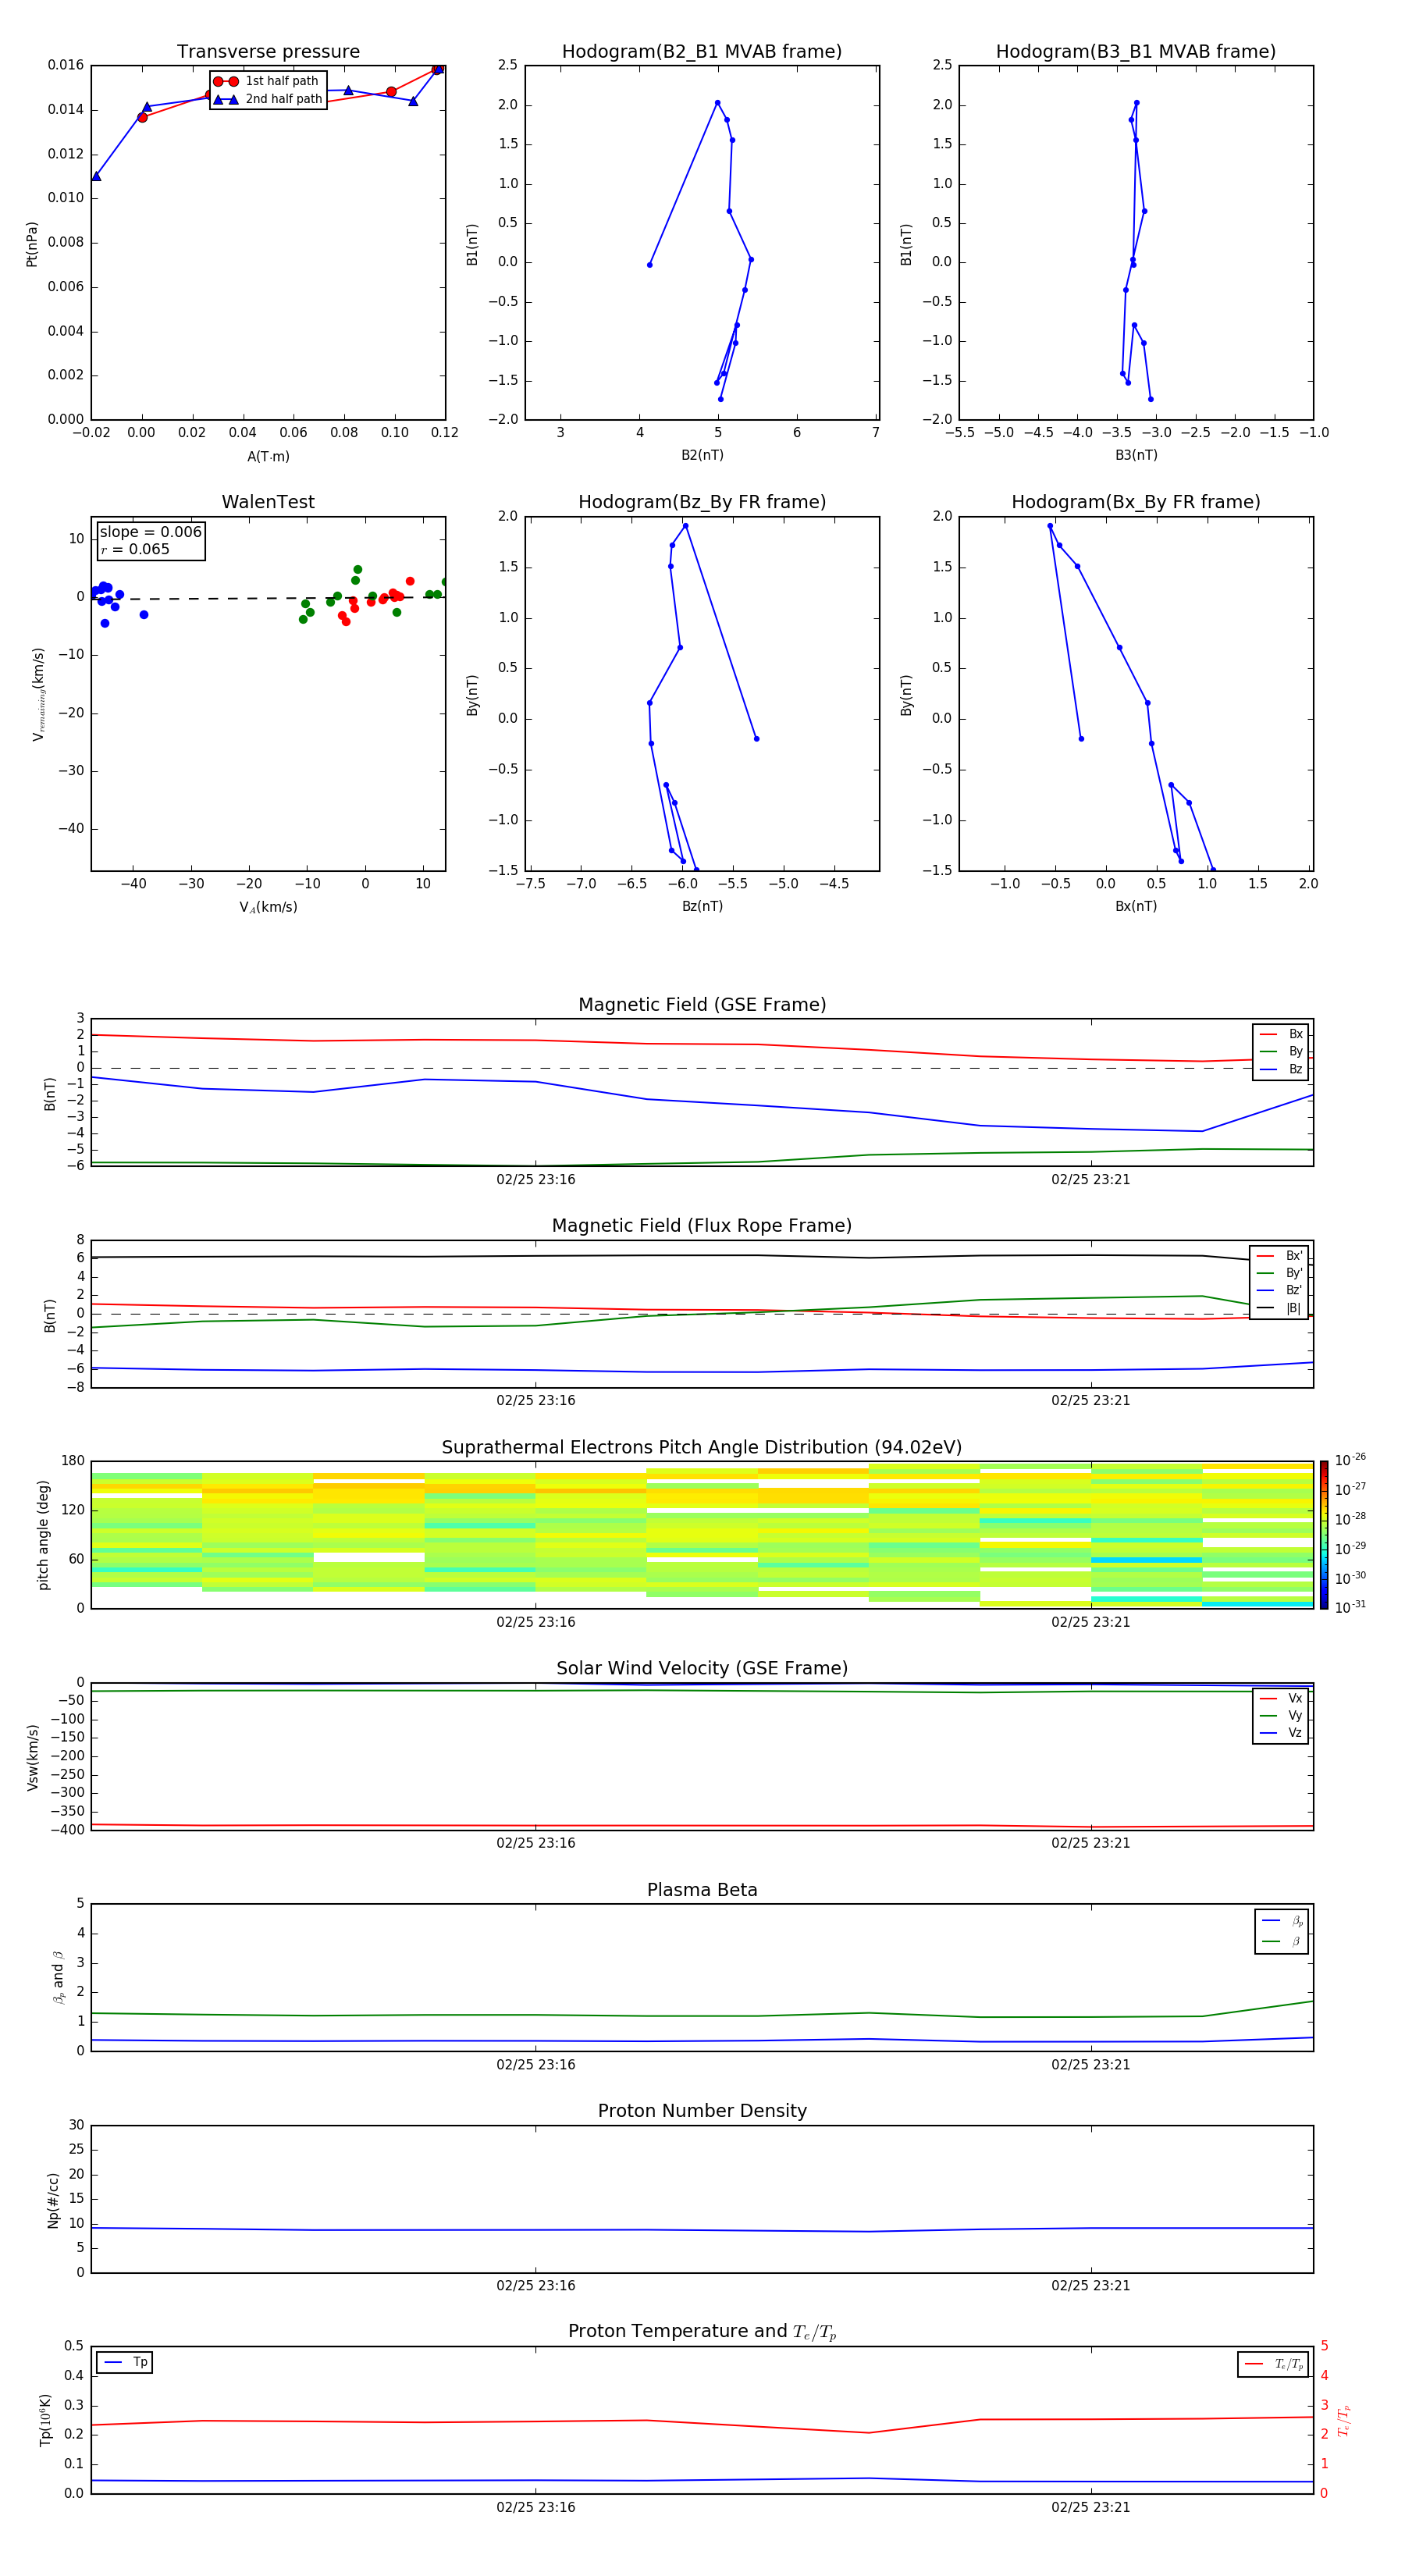This screenshot has height=2576, width=1405.
Task: Click the Suprathermal Electrons Pitch Angle title
Action: point(702,1447)
